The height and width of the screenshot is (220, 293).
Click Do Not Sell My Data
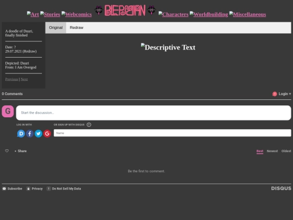[x=64, y=188]
